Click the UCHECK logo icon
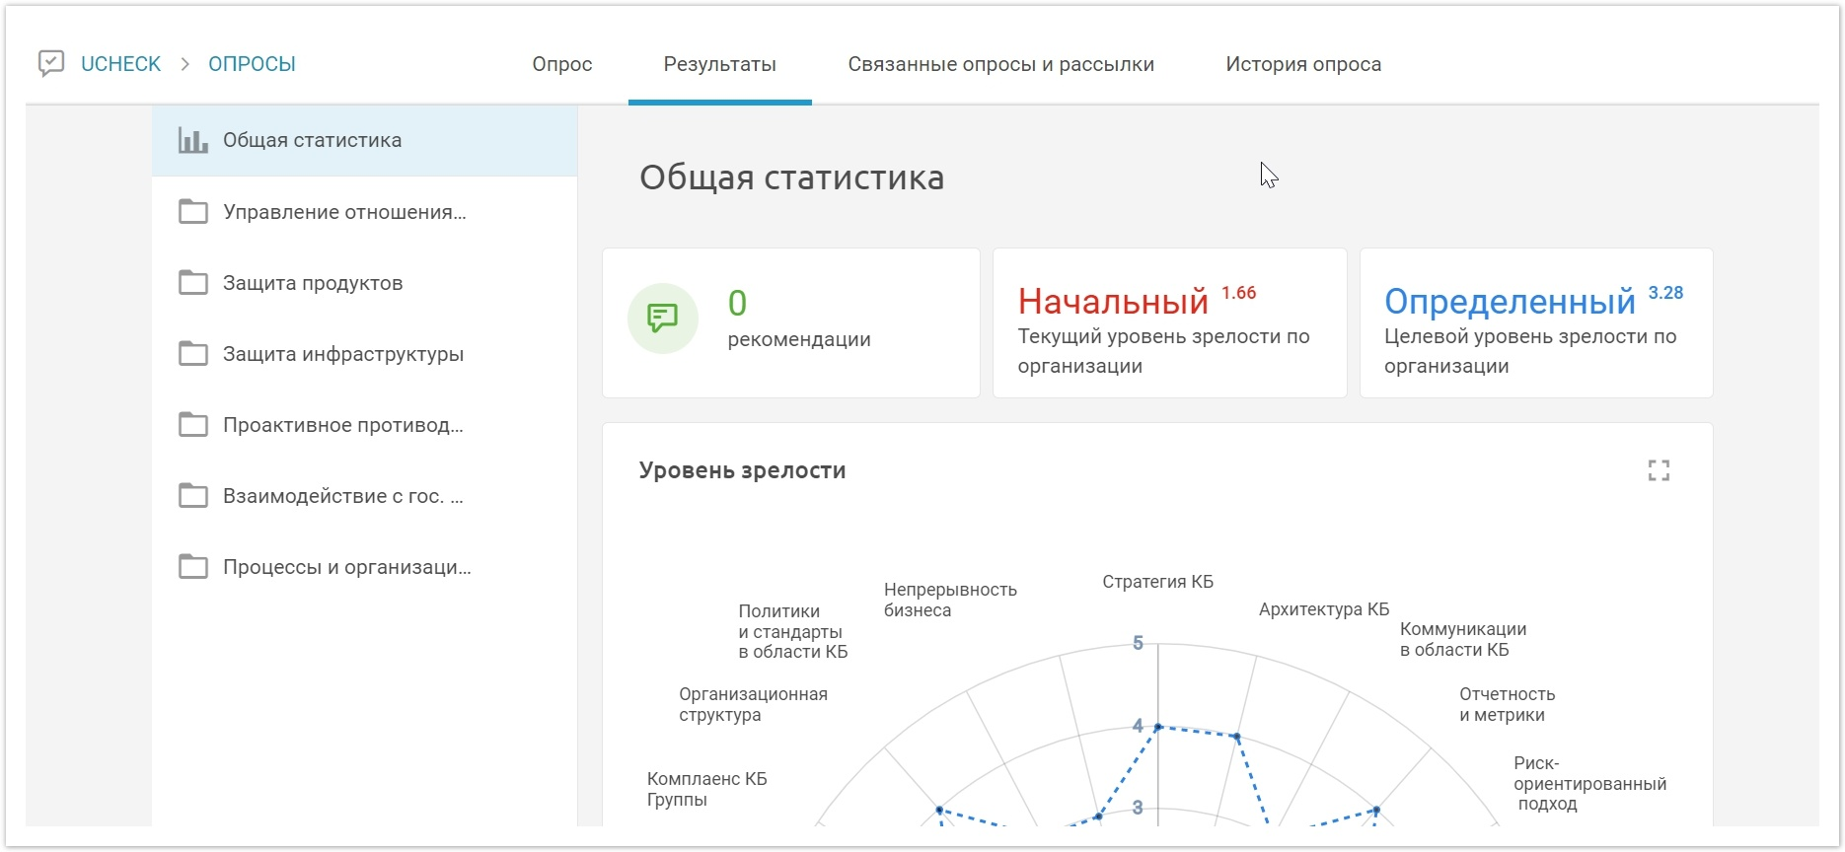This screenshot has width=1845, height=852. click(51, 64)
